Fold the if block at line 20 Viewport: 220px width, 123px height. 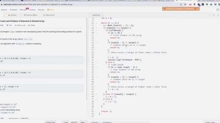pos(96,33)
